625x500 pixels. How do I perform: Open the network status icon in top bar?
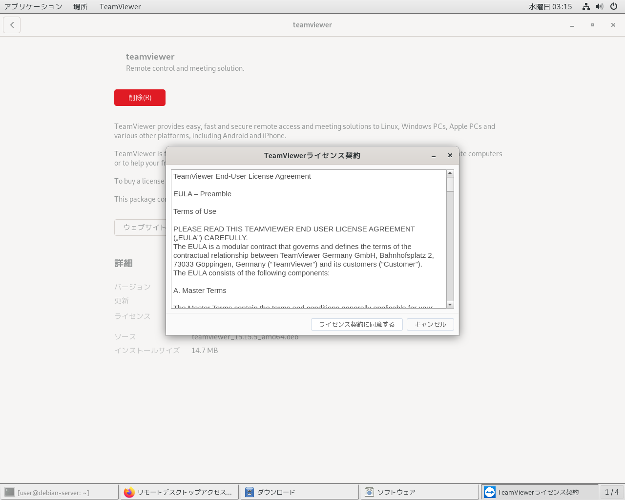[586, 6]
